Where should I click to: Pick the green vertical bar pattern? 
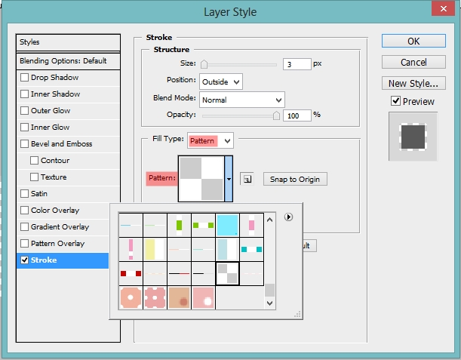coord(179,226)
